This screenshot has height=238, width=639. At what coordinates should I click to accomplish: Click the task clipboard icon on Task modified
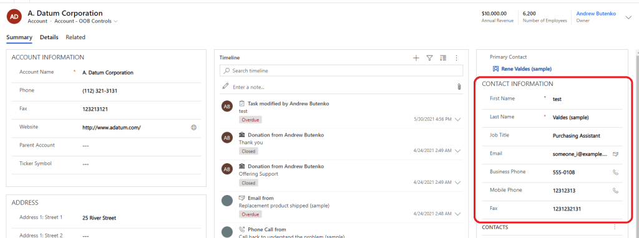click(x=242, y=103)
